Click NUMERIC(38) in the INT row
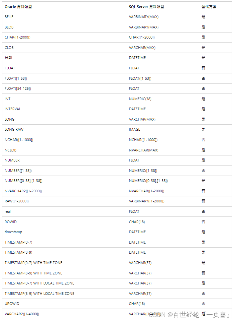Viewport: 234px width, 321px height. (x=139, y=99)
